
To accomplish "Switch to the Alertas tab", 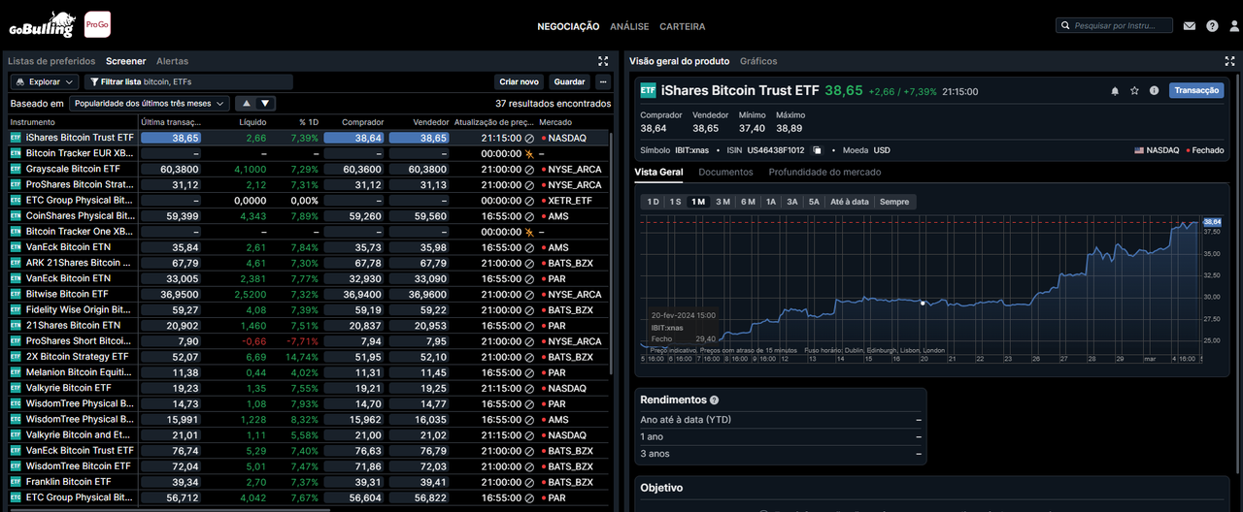I will pyautogui.click(x=172, y=61).
